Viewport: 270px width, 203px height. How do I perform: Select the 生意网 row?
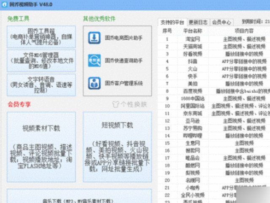214,143
